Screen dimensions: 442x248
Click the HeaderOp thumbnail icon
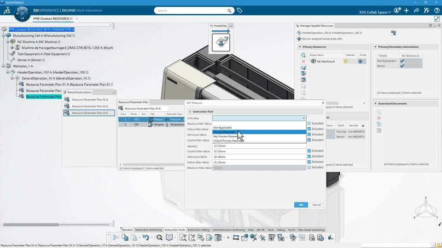221,42
